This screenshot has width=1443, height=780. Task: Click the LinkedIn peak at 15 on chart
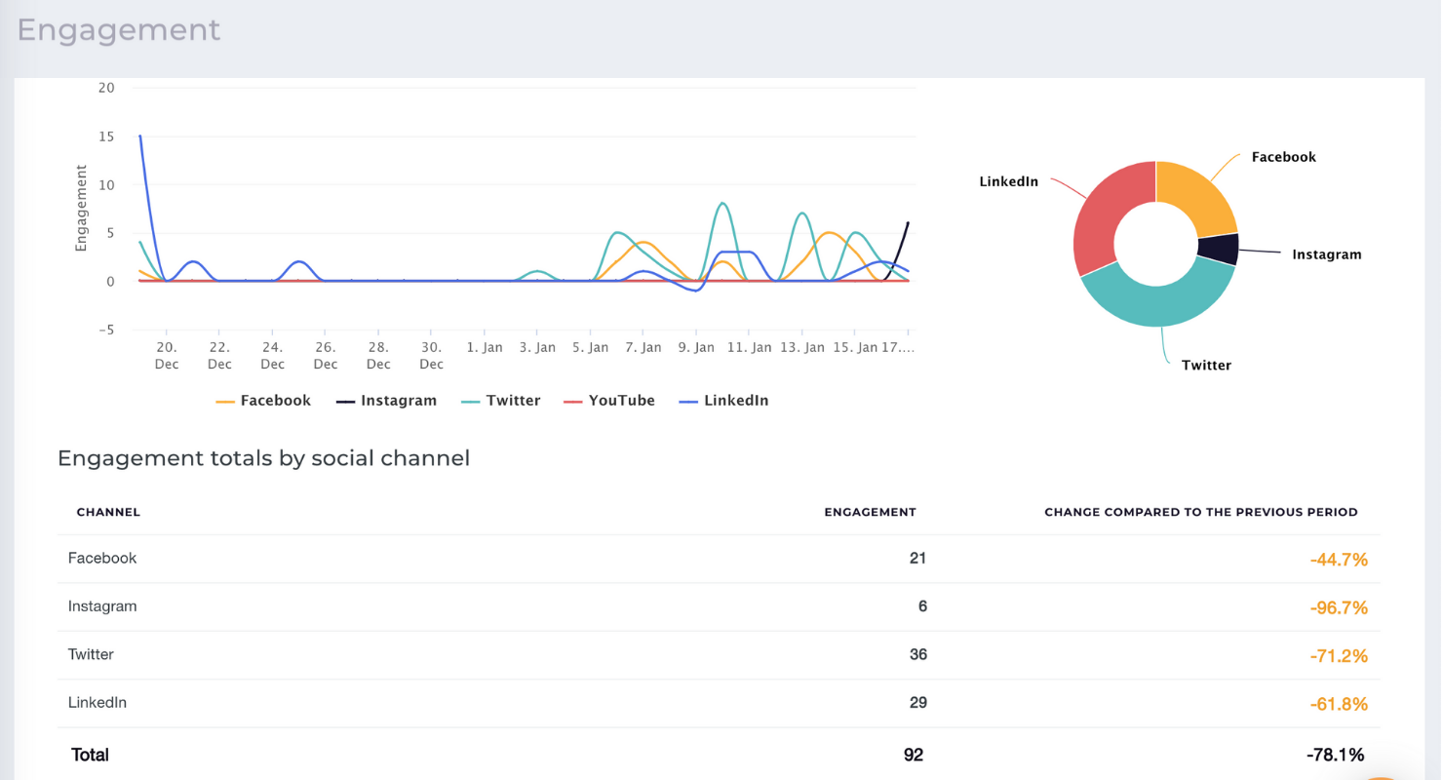(x=140, y=136)
